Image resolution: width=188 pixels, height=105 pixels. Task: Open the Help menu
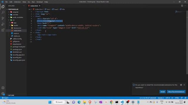[x=46, y=2]
